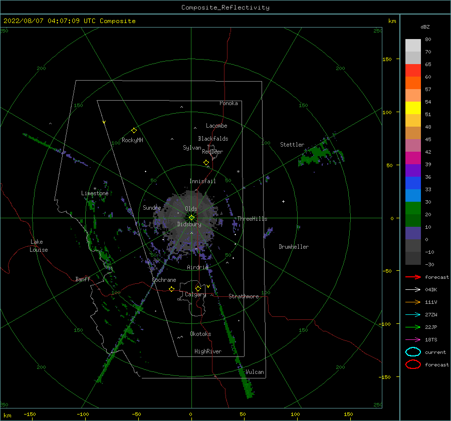Click the Innisfail town label
Viewport: 451px width, 421px height.
pyautogui.click(x=202, y=181)
